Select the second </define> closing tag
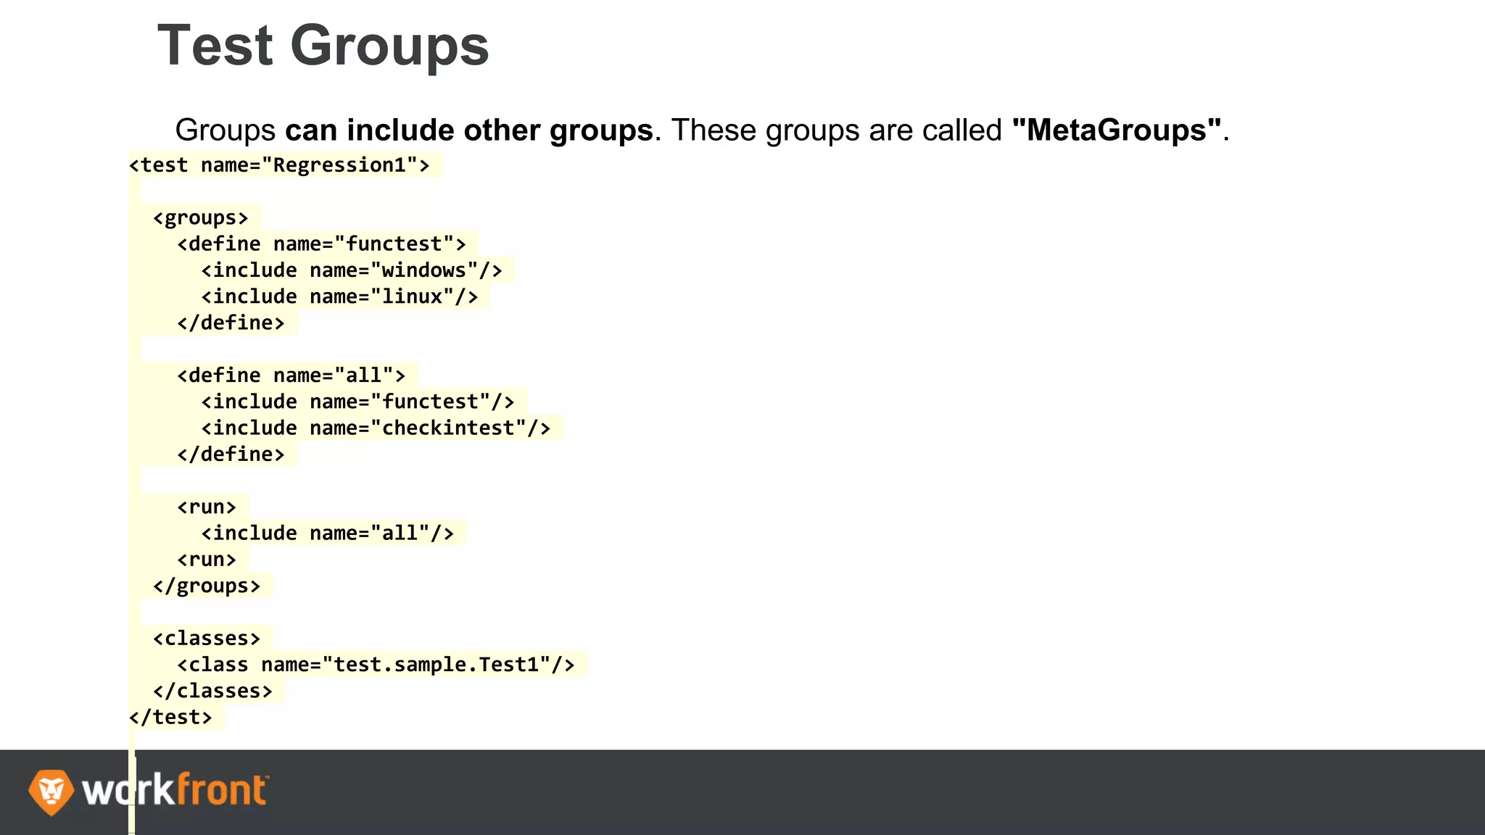Screen dimensions: 1485x835 tap(231, 454)
